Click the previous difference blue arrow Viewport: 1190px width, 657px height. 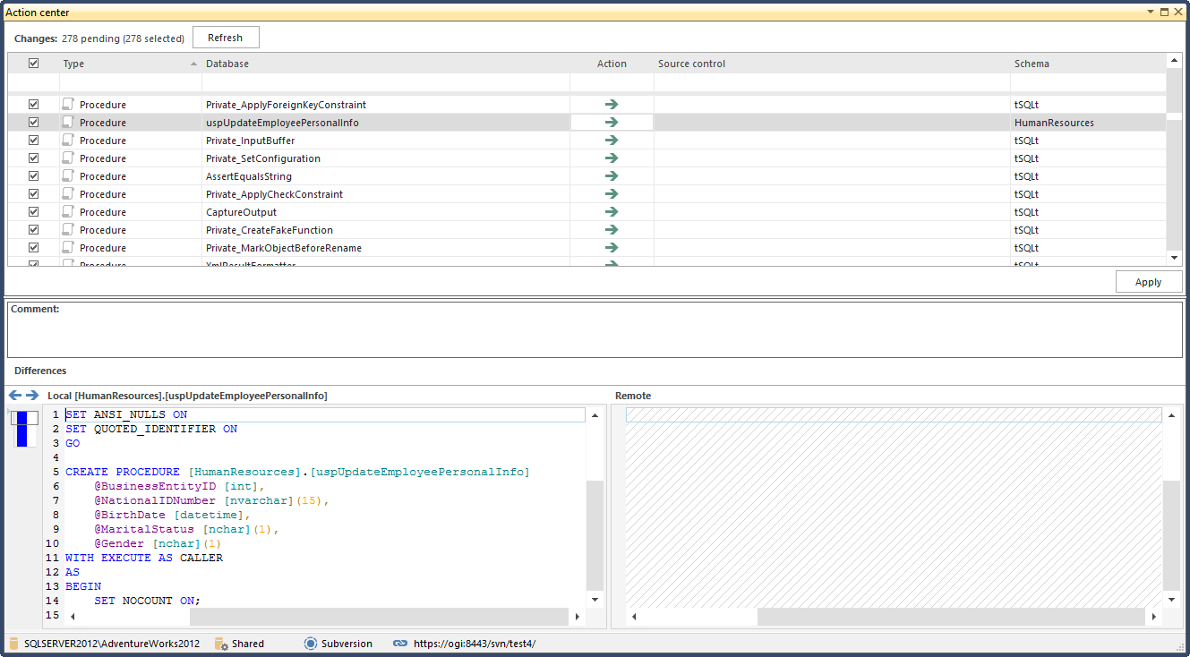point(14,396)
